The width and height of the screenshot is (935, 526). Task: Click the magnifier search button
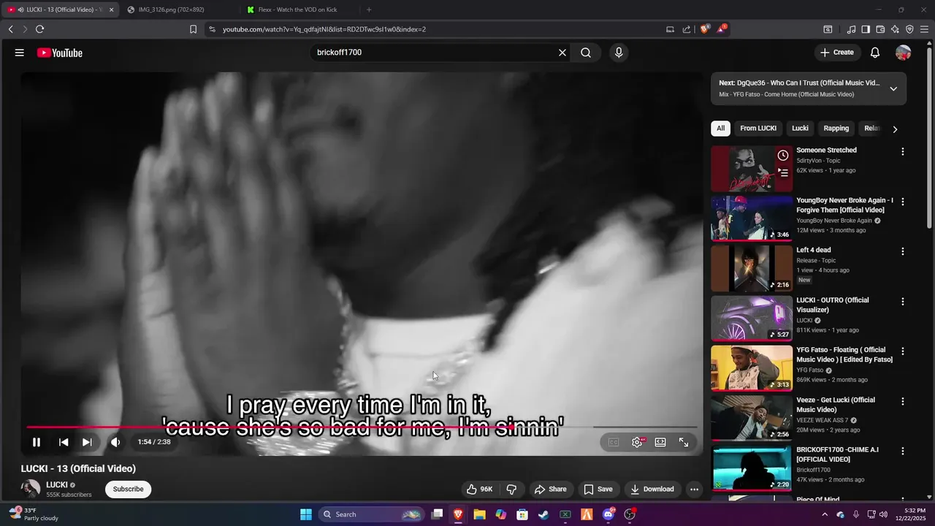(586, 53)
